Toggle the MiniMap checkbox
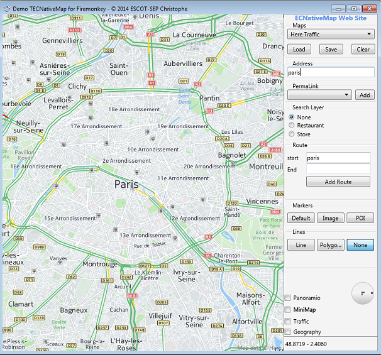 point(288,310)
